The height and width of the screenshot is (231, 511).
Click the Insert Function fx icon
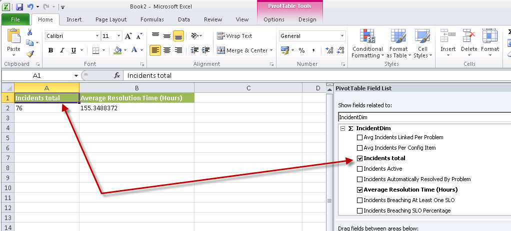[x=117, y=75]
